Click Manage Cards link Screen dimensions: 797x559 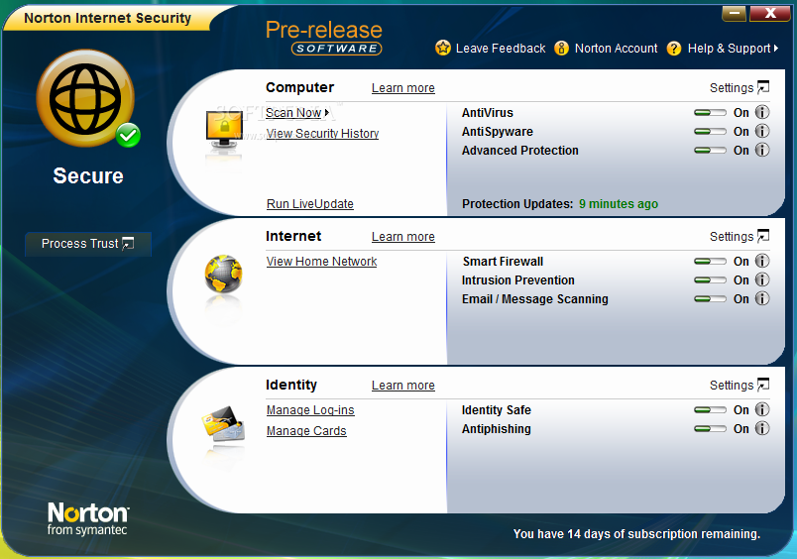tap(306, 431)
